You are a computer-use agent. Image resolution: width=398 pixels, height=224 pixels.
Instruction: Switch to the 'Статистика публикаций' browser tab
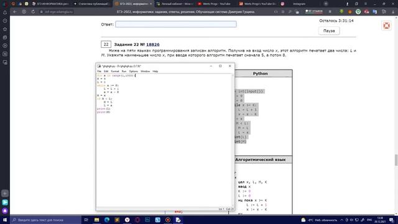click(91, 4)
